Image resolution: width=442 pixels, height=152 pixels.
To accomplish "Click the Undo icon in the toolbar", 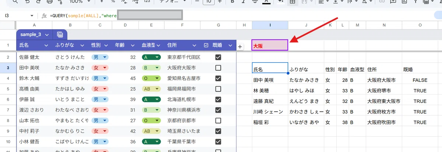I will [27, 2].
